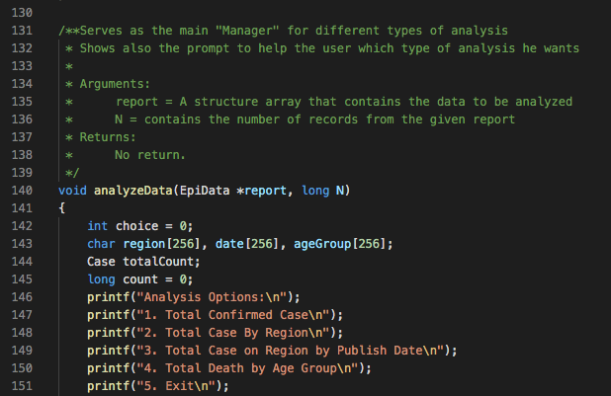The width and height of the screenshot is (611, 396).
Task: Click the count variable on line 145
Action: pyautogui.click(x=140, y=279)
